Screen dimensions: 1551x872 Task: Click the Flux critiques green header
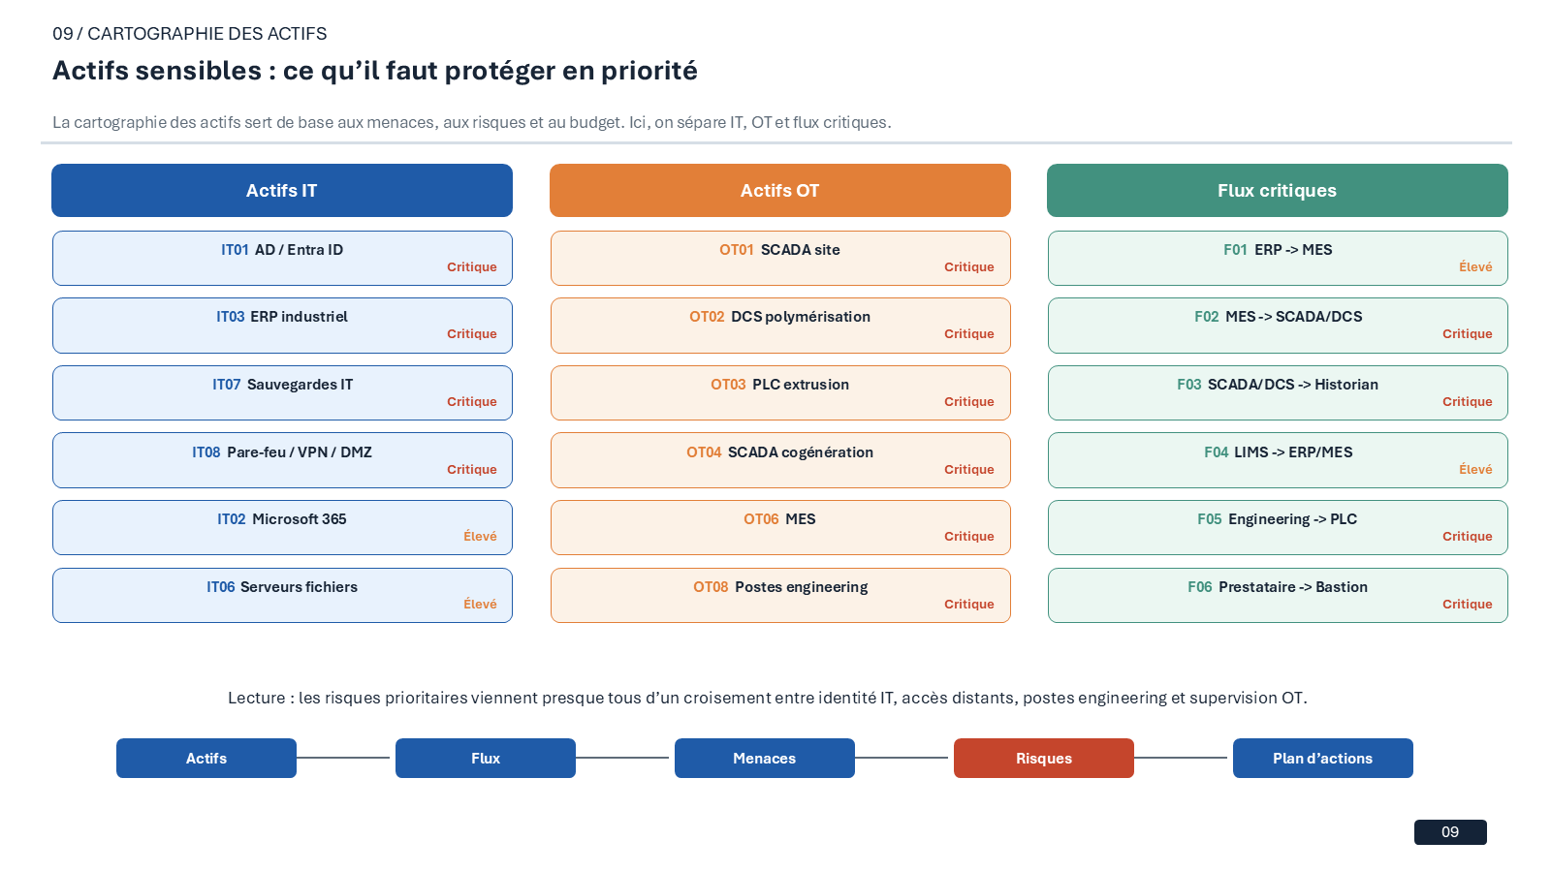1278,190
